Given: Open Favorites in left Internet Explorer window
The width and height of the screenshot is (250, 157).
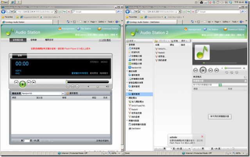Looking at the screenshot, I should click(7, 17).
